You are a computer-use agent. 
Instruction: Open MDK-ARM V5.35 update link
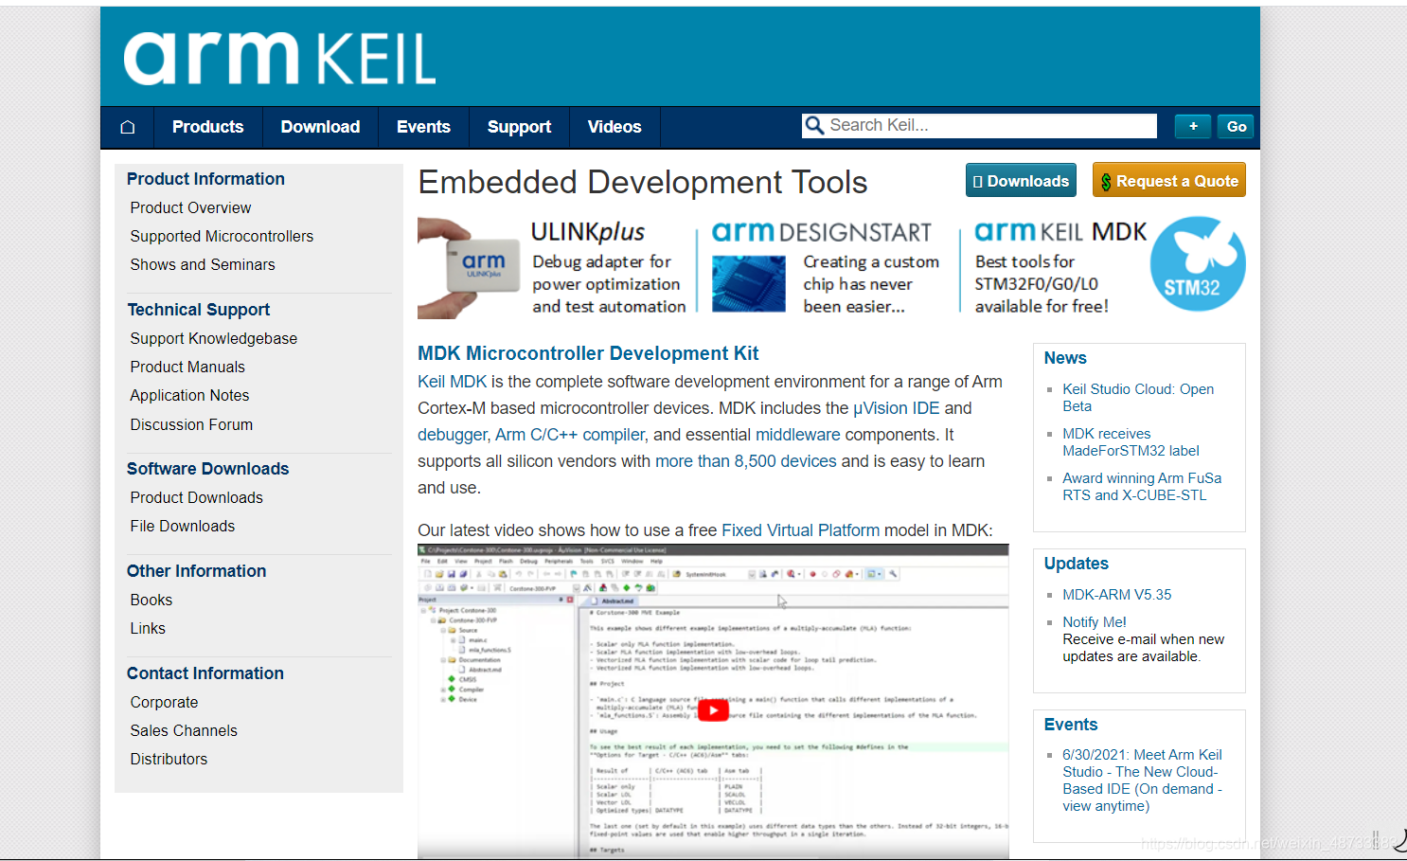tap(1117, 595)
